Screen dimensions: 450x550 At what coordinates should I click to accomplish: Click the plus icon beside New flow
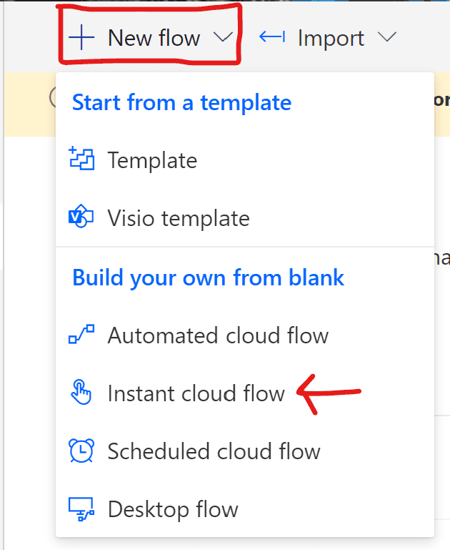click(84, 38)
